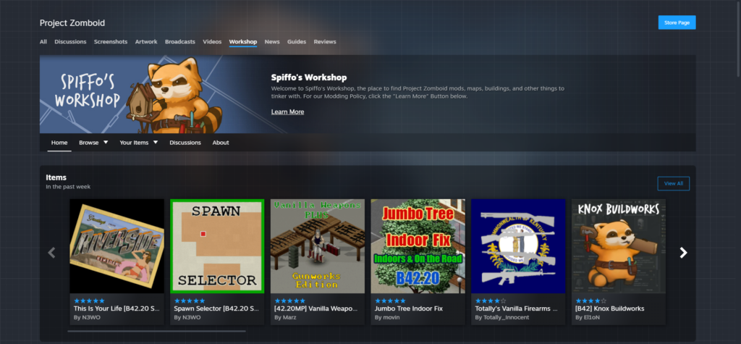Click the Spiffo's Workshop heading text
The width and height of the screenshot is (741, 344).
(x=309, y=77)
